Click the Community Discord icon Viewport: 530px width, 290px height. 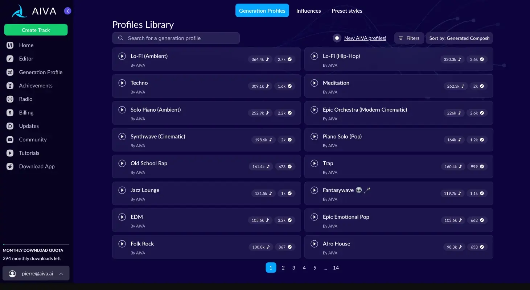click(x=10, y=140)
